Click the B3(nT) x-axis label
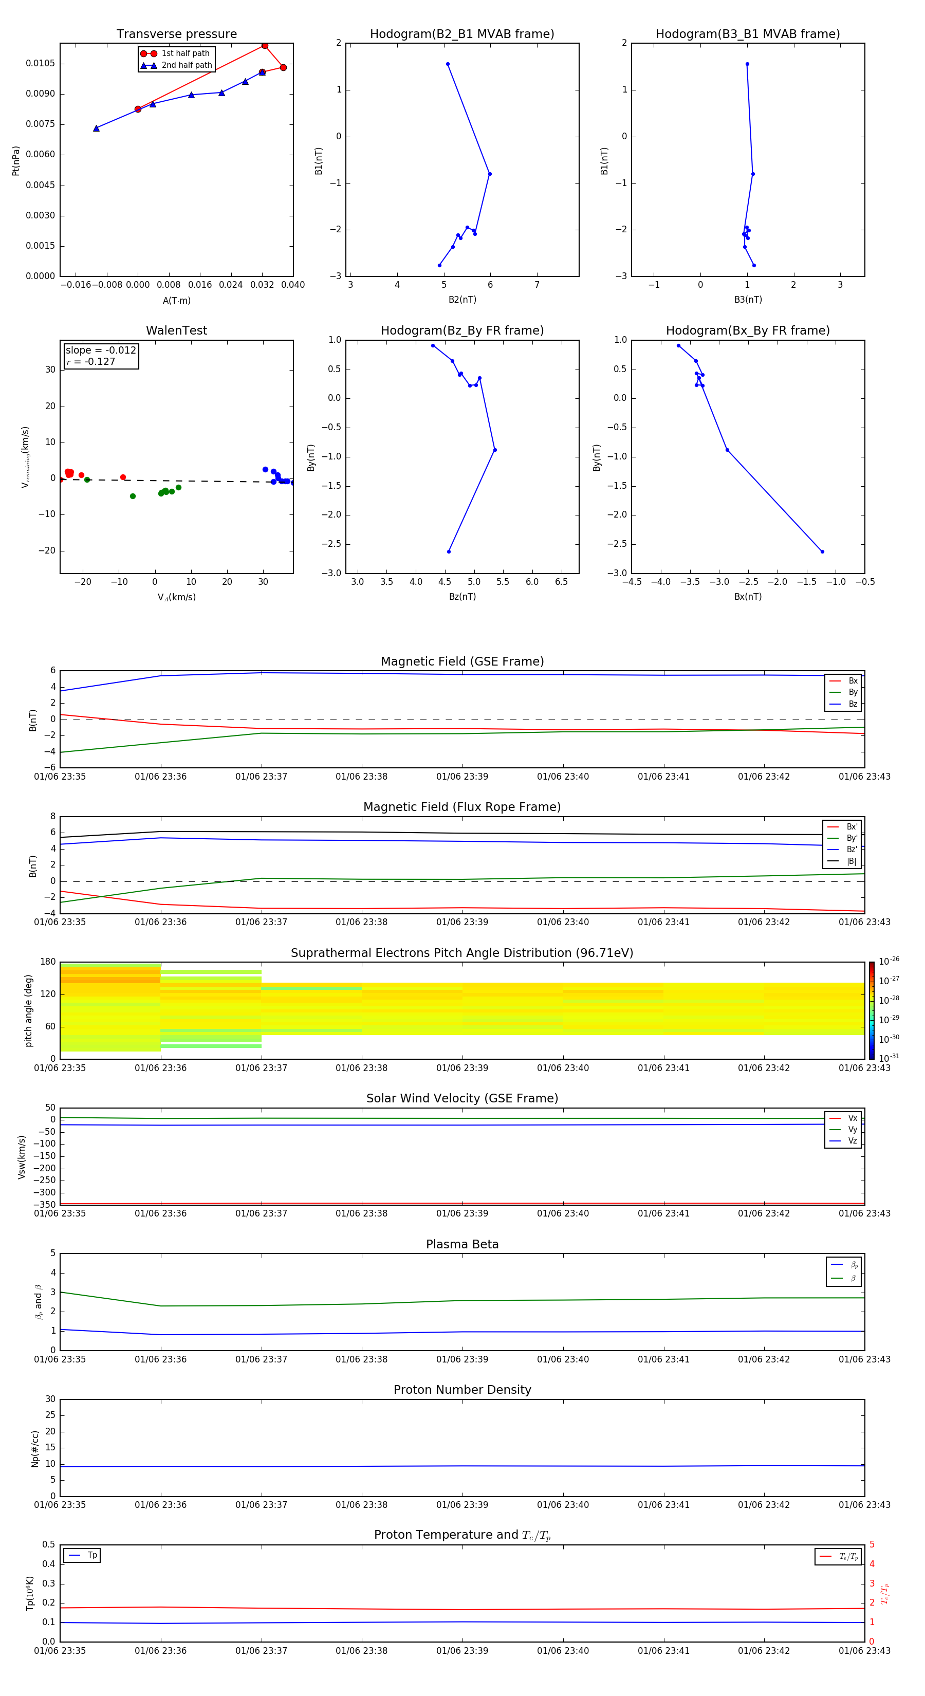 [748, 300]
